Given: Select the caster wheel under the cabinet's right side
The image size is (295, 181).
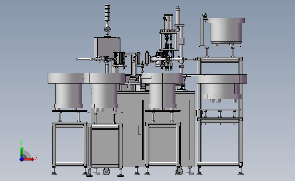Looking at the screenshot, I should click(179, 171).
